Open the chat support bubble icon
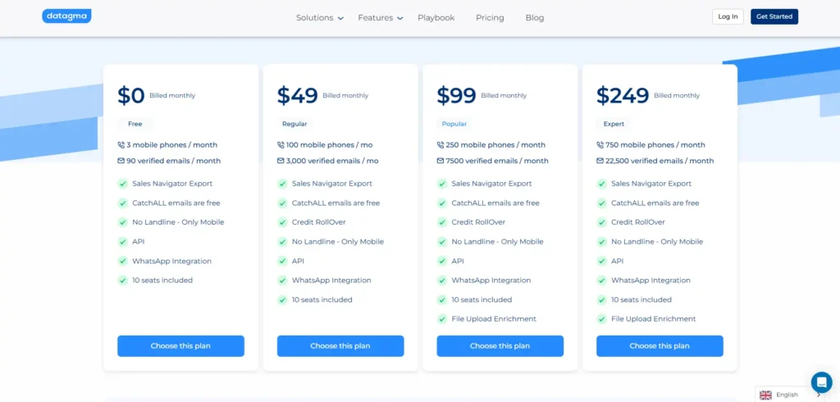The height and width of the screenshot is (402, 840). [x=821, y=382]
